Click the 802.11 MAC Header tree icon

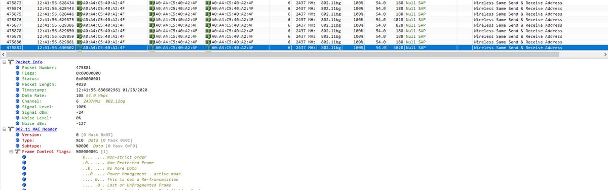11,129
